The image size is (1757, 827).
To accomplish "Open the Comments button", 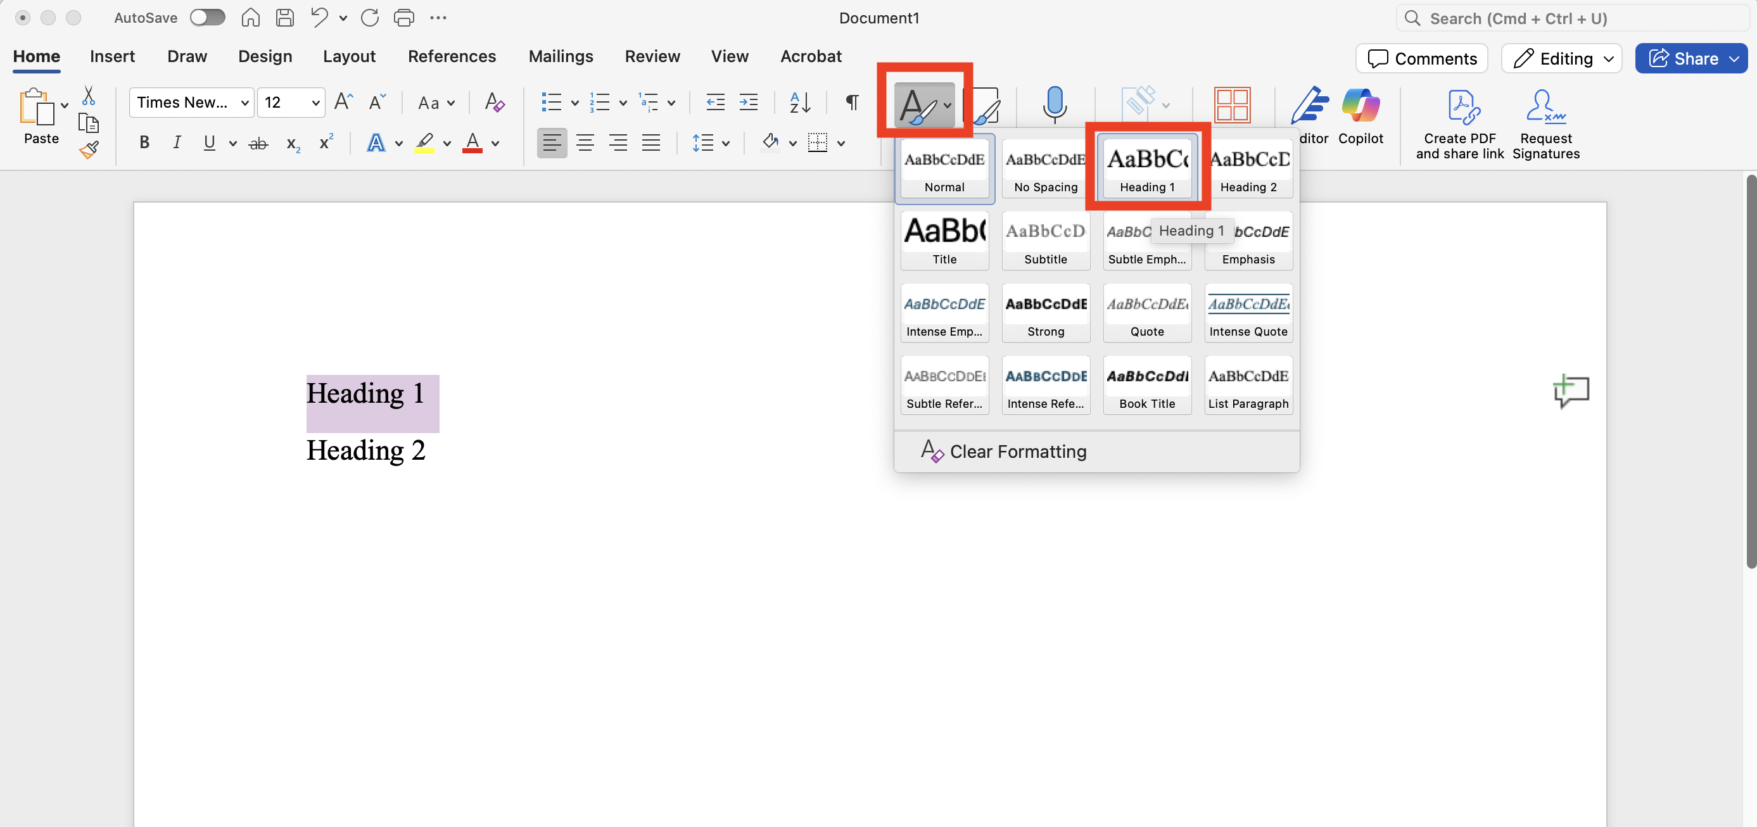I will (1421, 59).
